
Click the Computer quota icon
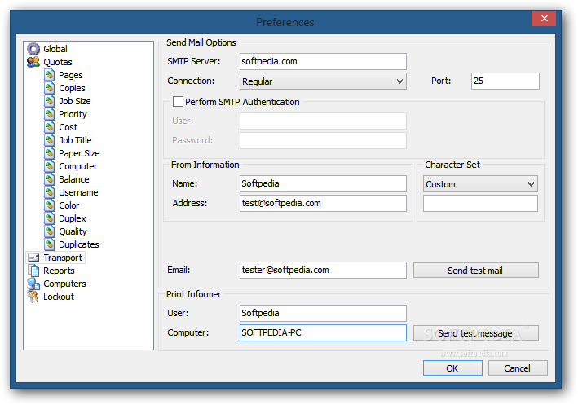pos(50,166)
